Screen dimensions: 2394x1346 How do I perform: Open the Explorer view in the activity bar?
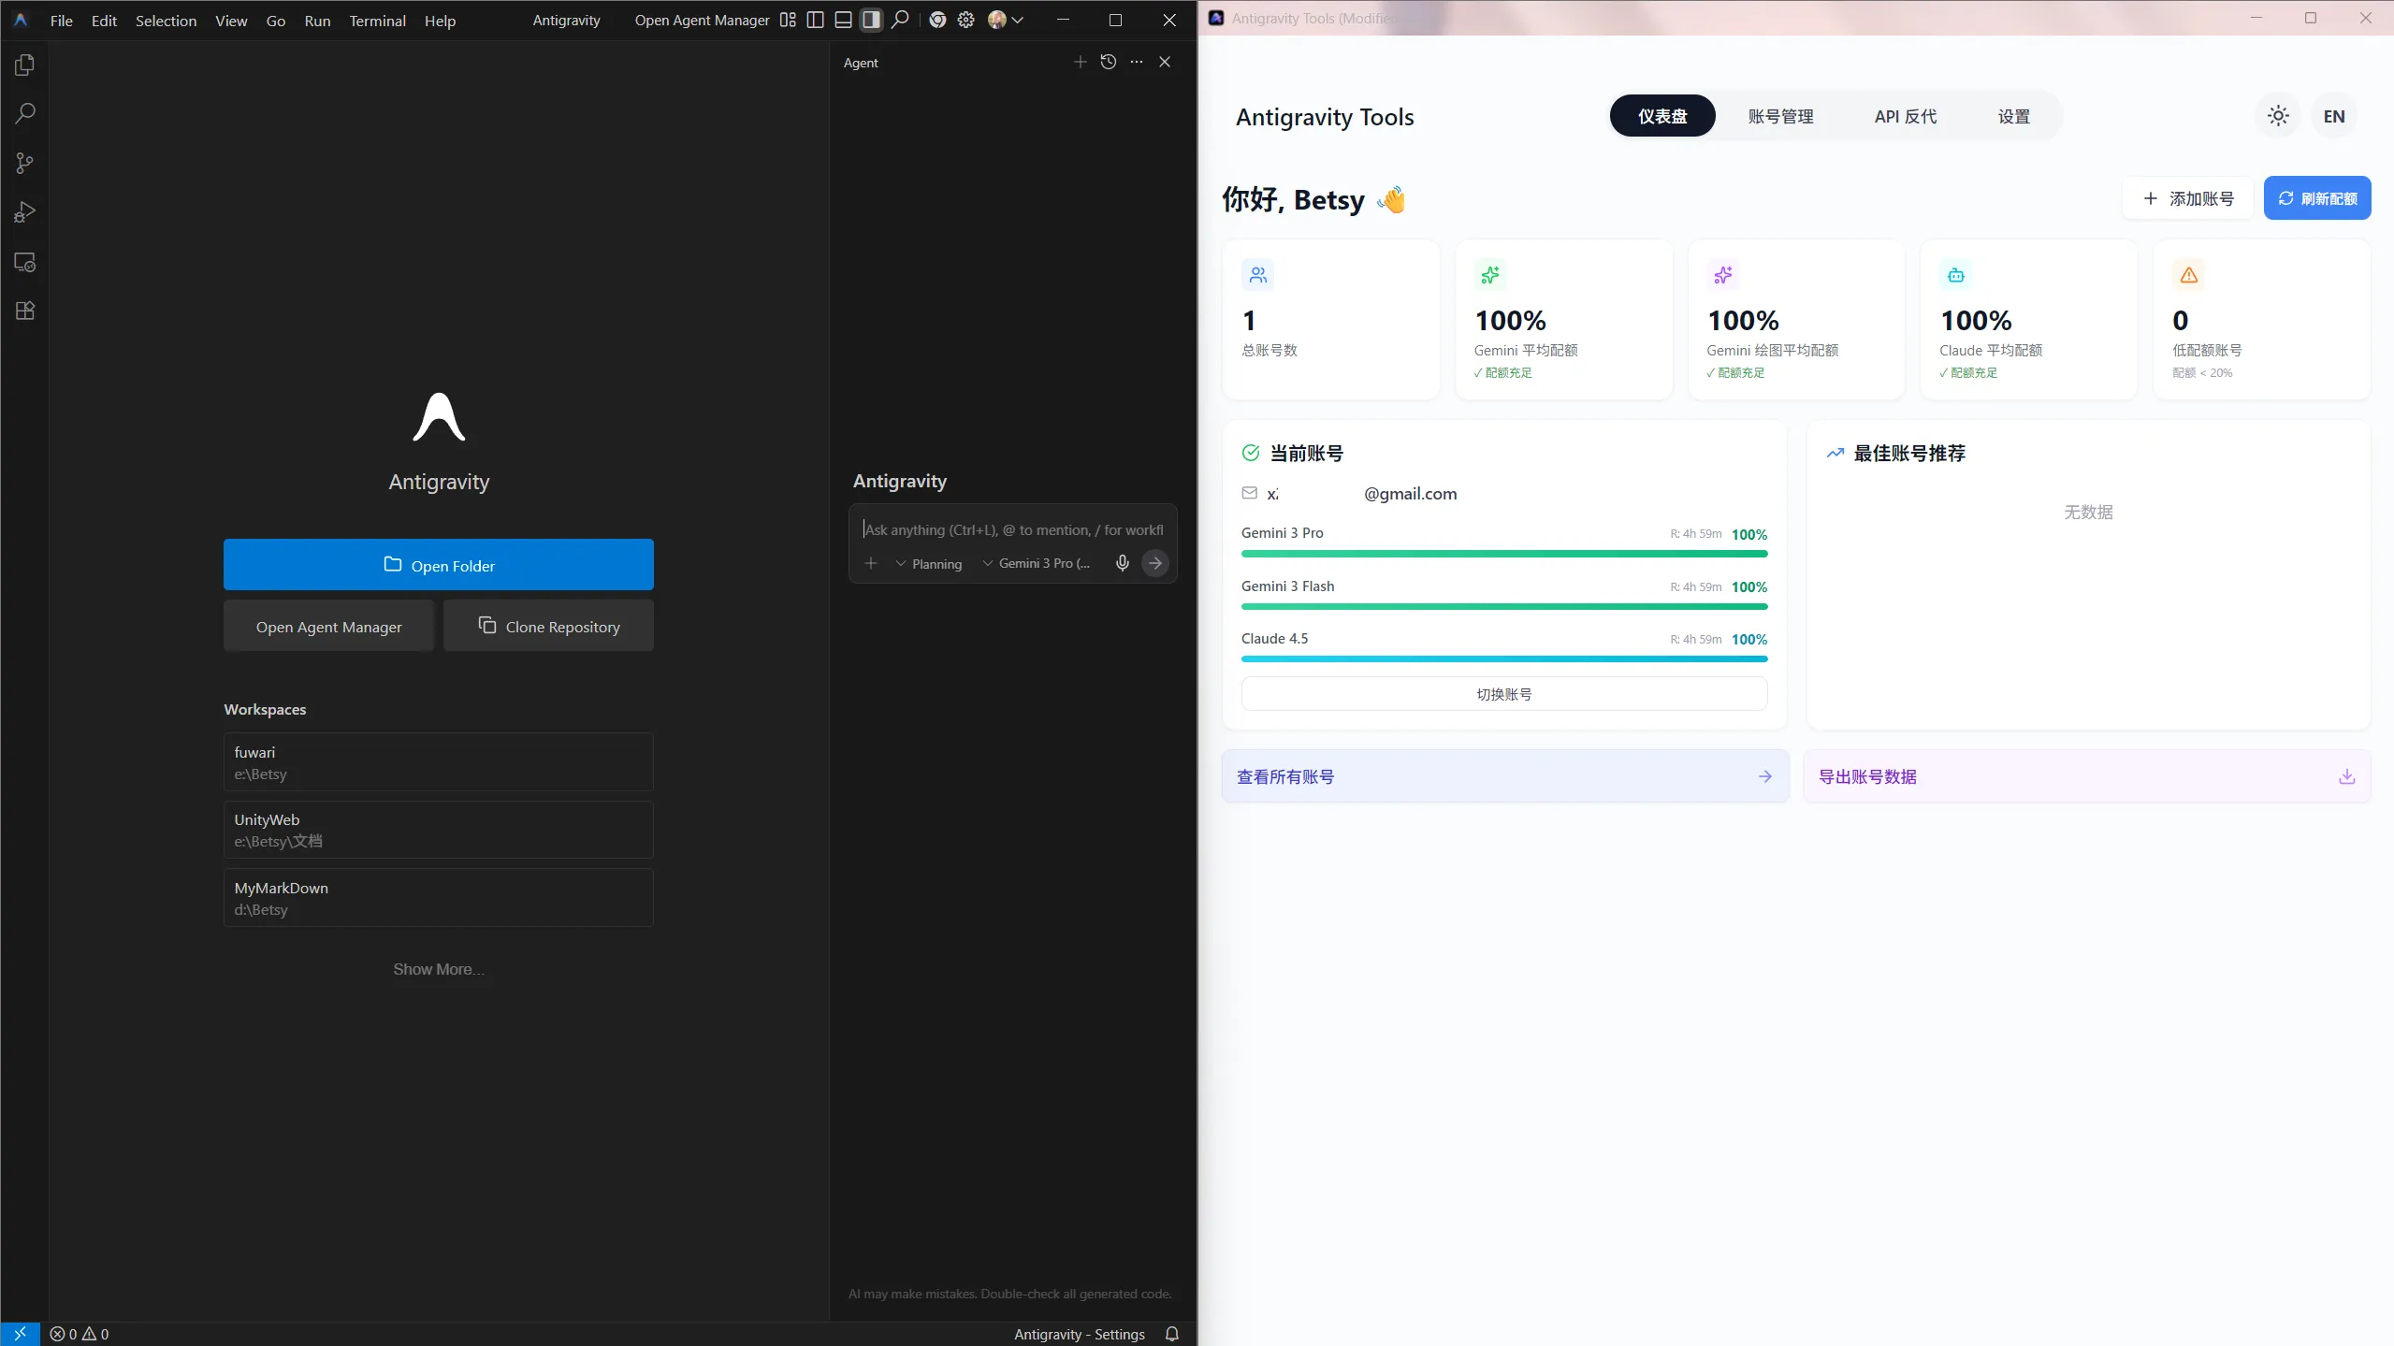24,65
